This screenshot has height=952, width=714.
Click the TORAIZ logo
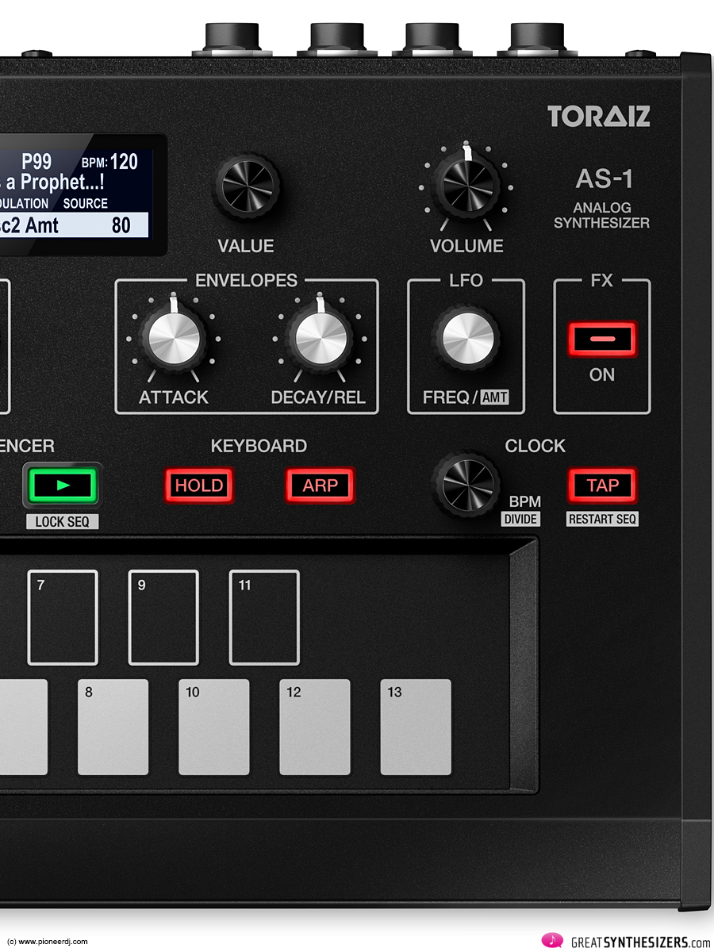(599, 117)
